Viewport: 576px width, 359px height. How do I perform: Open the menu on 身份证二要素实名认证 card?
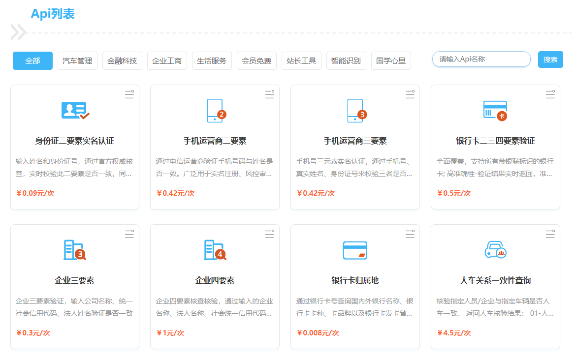129,95
